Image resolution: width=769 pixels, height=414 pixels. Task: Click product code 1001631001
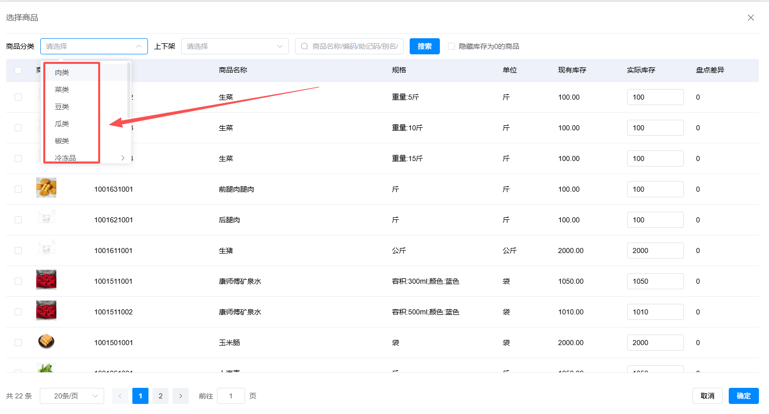coord(114,189)
